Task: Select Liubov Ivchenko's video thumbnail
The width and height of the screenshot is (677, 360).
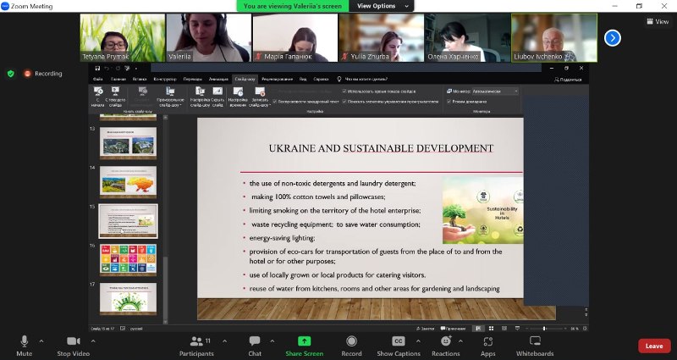Action: point(553,38)
